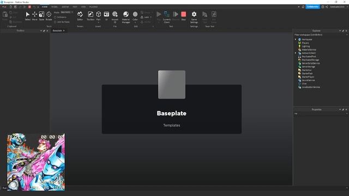
Task: Pick the Rotate tool
Action: click(49, 16)
